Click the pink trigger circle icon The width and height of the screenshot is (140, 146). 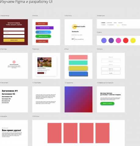(14, 62)
